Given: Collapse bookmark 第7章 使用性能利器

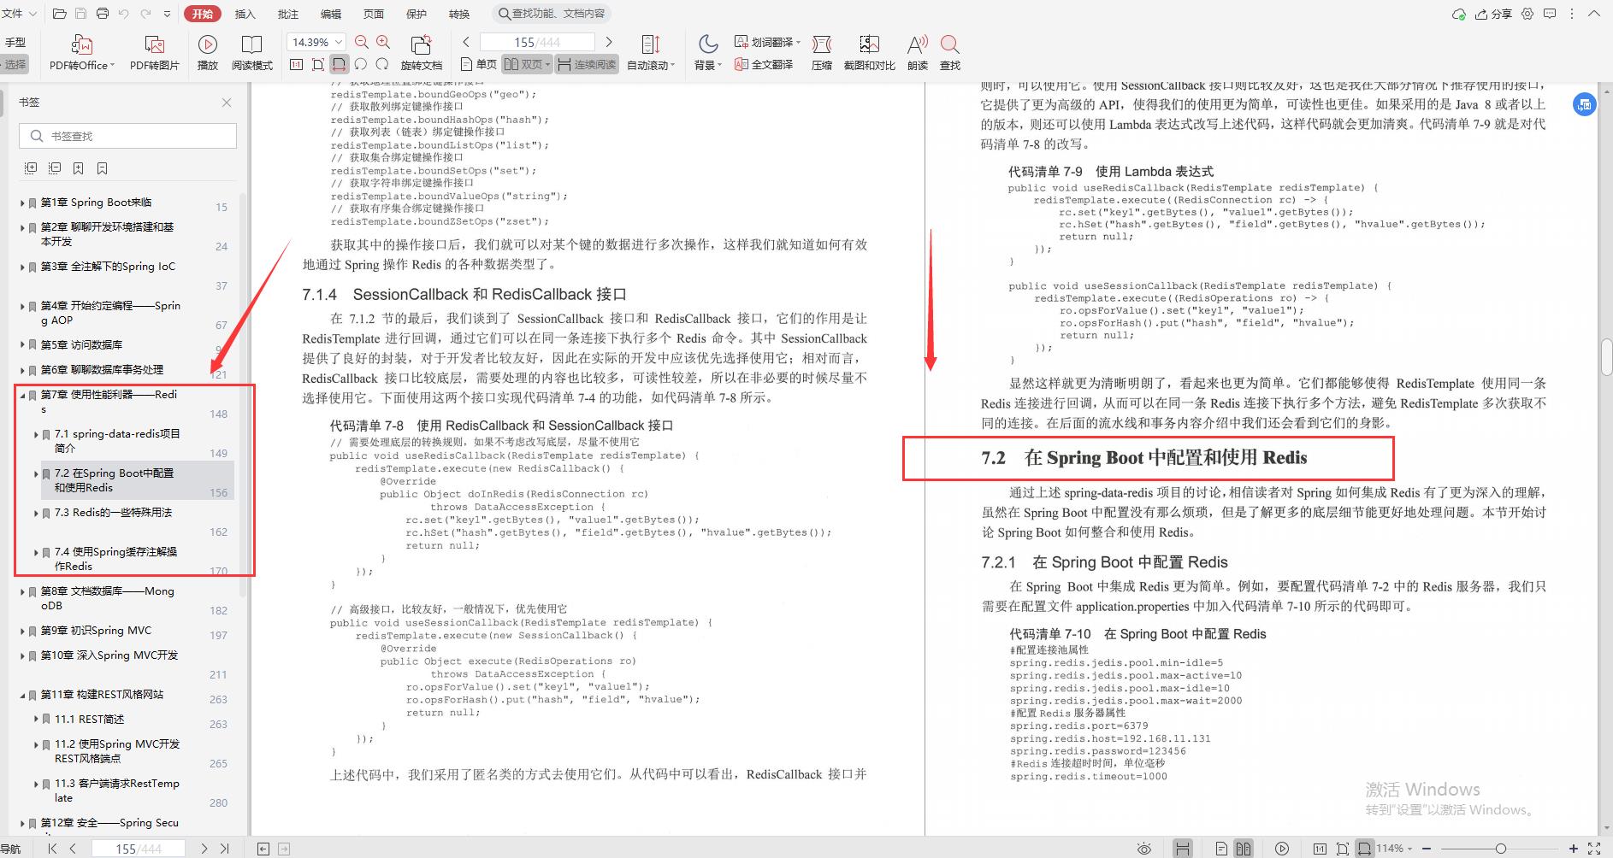Looking at the screenshot, I should [x=22, y=395].
